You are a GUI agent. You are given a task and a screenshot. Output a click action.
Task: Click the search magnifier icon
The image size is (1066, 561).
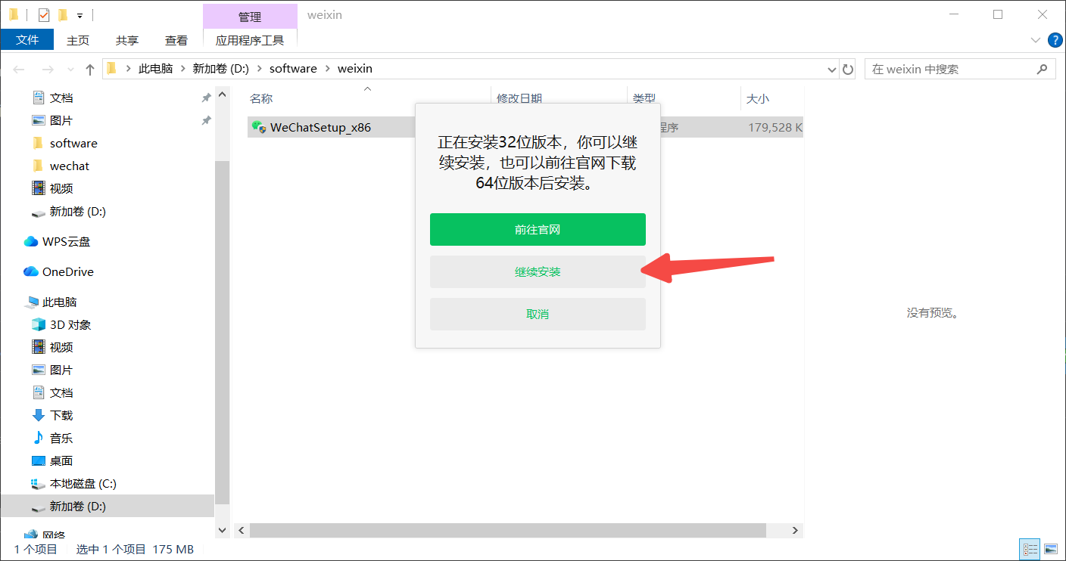pos(1042,69)
